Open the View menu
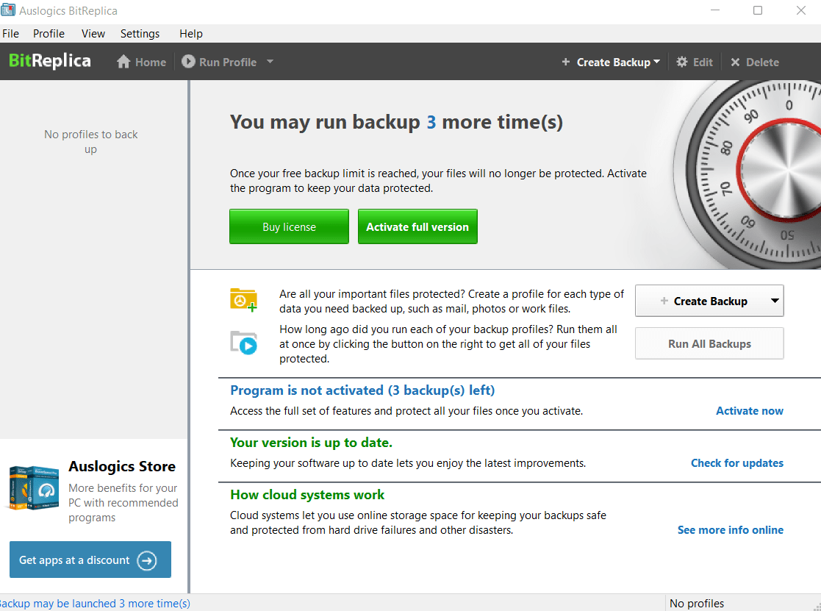Viewport: 821px width, 611px height. (93, 34)
